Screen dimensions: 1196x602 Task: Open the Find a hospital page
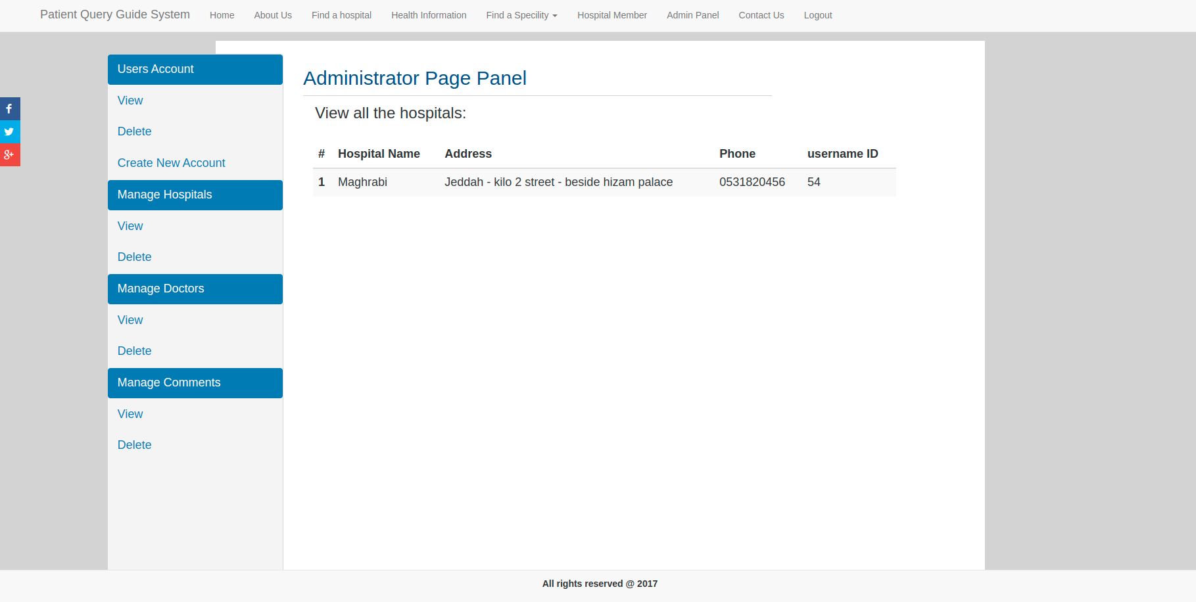[x=341, y=15]
